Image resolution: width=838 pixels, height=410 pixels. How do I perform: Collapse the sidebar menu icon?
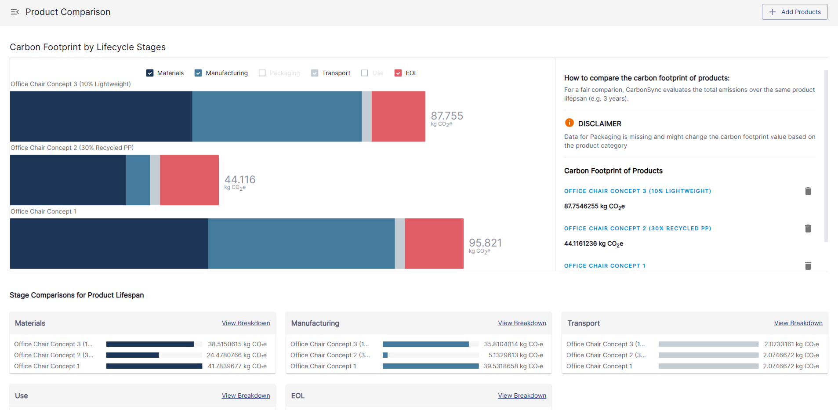pyautogui.click(x=15, y=12)
